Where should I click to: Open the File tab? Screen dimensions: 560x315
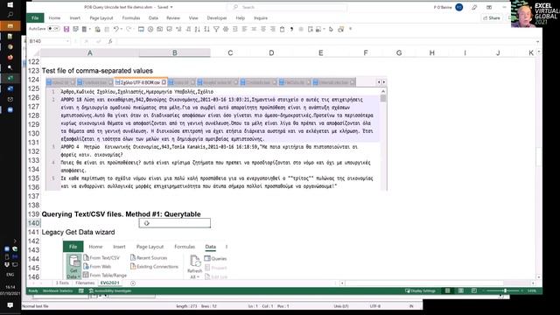(x=35, y=17)
